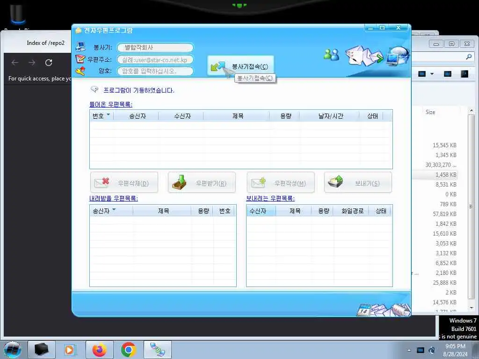Select the 1,458 KB file row
The height and width of the screenshot is (359, 479).
tap(435, 175)
